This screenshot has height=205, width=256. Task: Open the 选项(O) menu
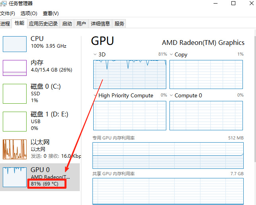click(29, 14)
